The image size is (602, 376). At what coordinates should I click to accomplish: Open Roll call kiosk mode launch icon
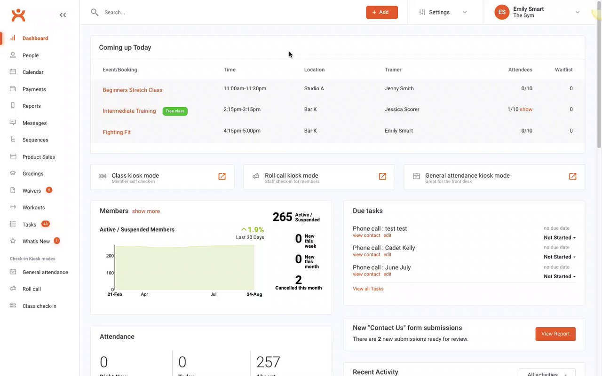click(382, 176)
